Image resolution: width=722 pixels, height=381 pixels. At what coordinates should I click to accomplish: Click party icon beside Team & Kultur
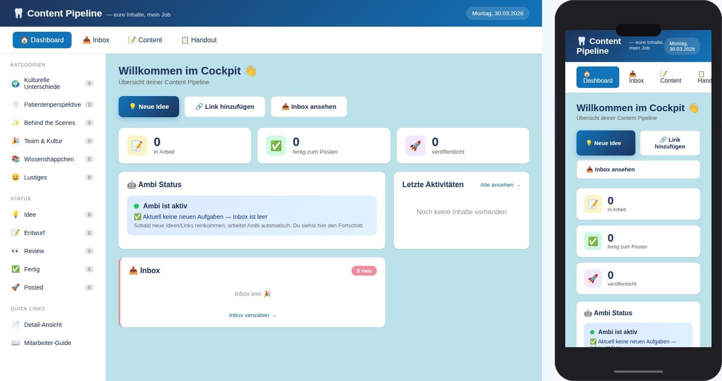[16, 141]
